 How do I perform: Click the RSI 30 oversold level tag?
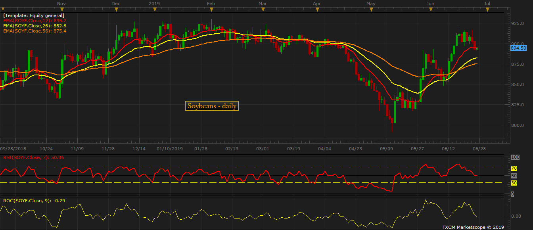click(513, 183)
